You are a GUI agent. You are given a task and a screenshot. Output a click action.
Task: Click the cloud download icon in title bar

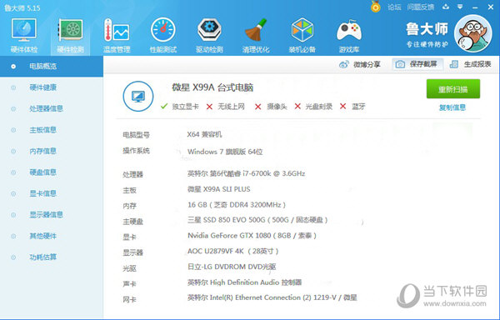click(446, 7)
